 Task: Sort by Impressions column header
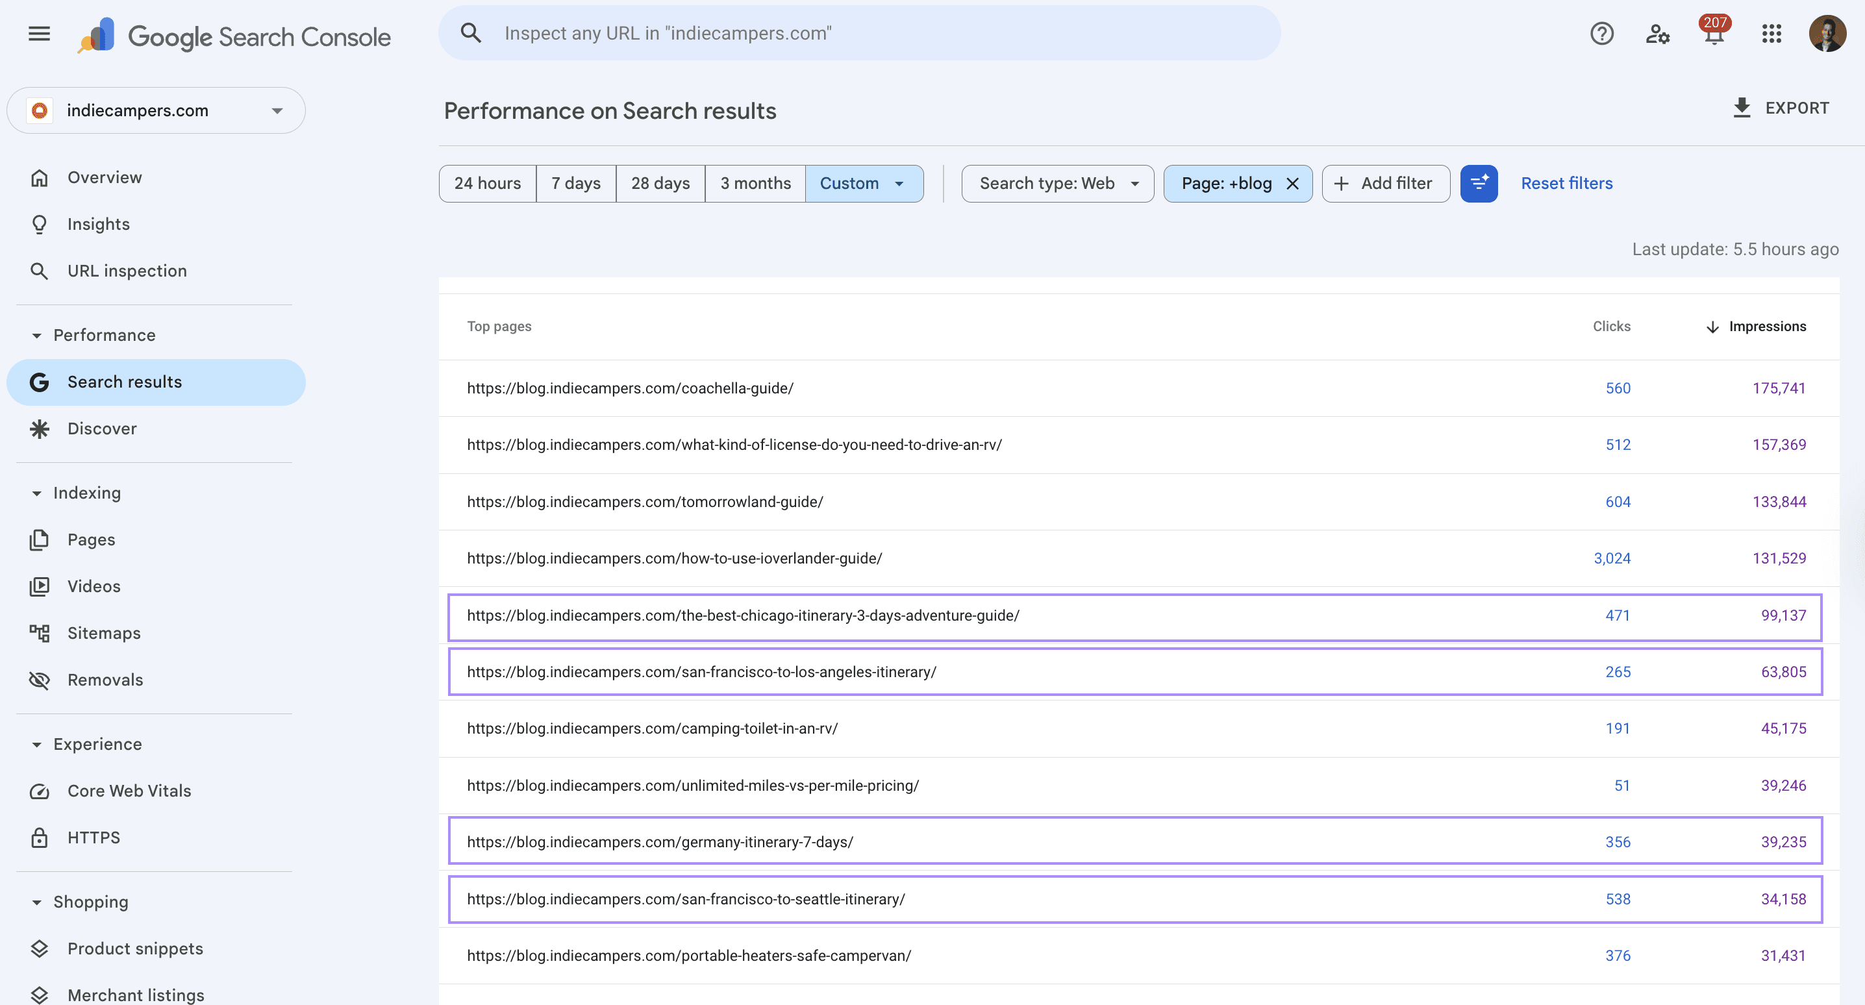[x=1766, y=327]
